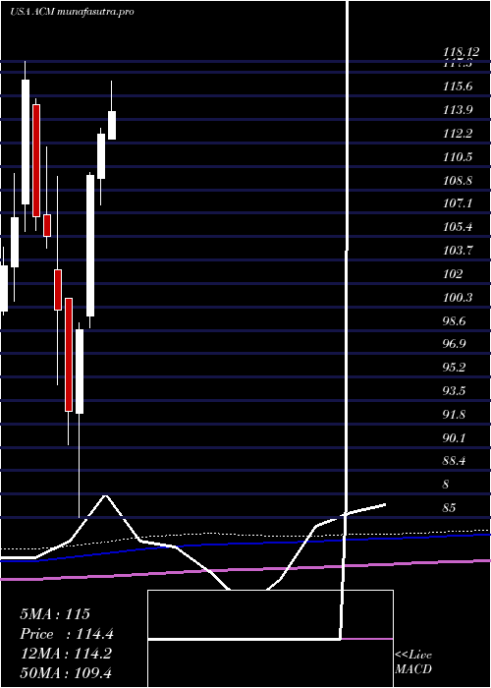Click the 108.8 price axis label
Image resolution: width=491 pixels, height=688 pixels.
(458, 180)
